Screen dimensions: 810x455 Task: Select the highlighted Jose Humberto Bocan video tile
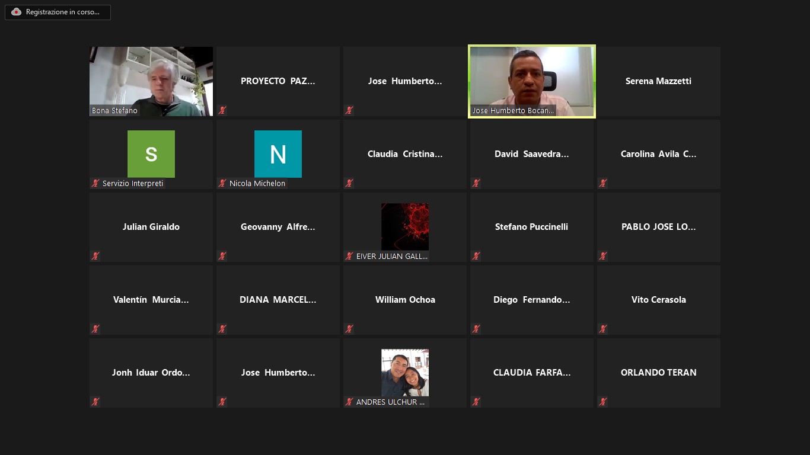[x=532, y=81]
